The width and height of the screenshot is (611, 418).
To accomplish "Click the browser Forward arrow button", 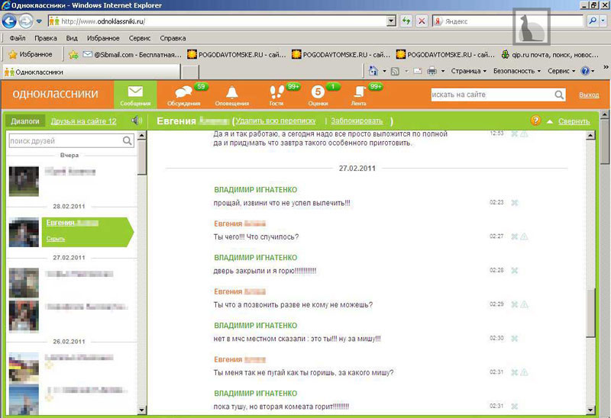I will click(x=26, y=21).
